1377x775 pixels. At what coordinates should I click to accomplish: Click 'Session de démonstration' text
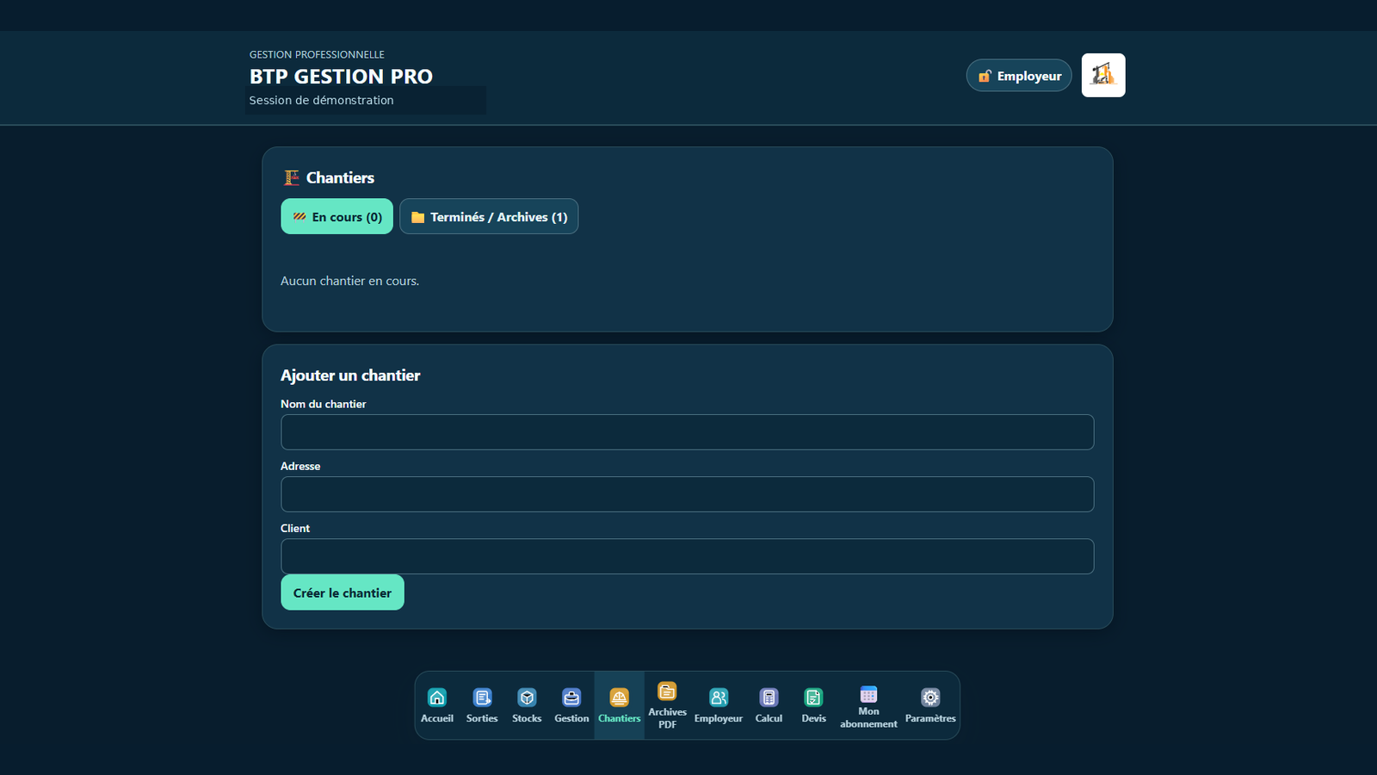click(x=321, y=100)
